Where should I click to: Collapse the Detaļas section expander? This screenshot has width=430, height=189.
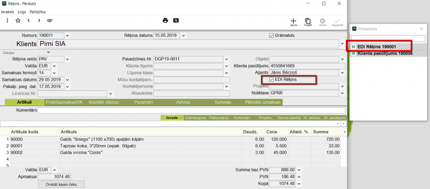(49, 52)
